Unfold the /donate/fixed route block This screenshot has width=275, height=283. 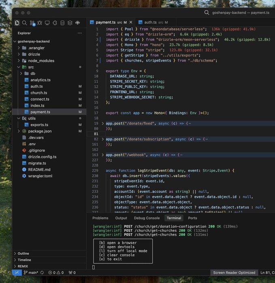(103, 123)
